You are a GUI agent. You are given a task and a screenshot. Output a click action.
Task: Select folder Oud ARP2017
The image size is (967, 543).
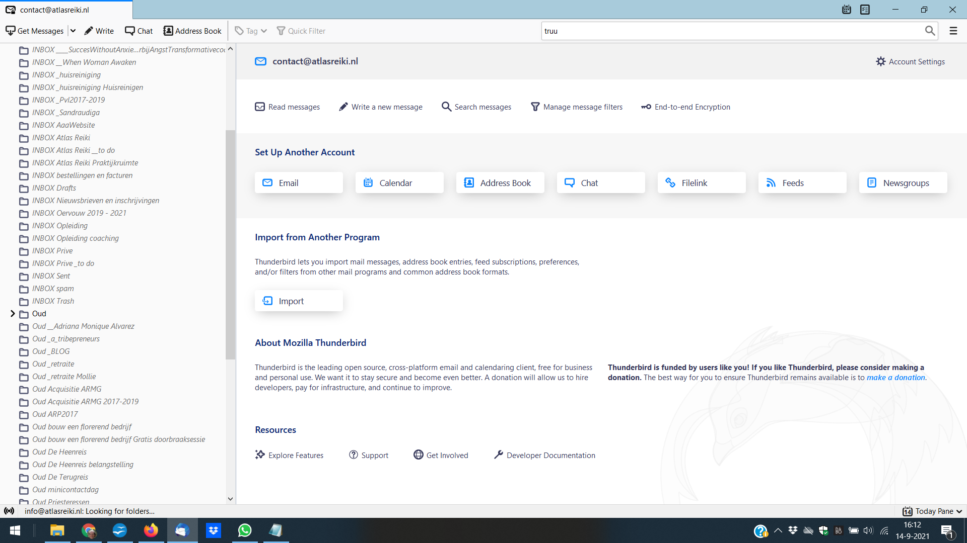tap(55, 414)
